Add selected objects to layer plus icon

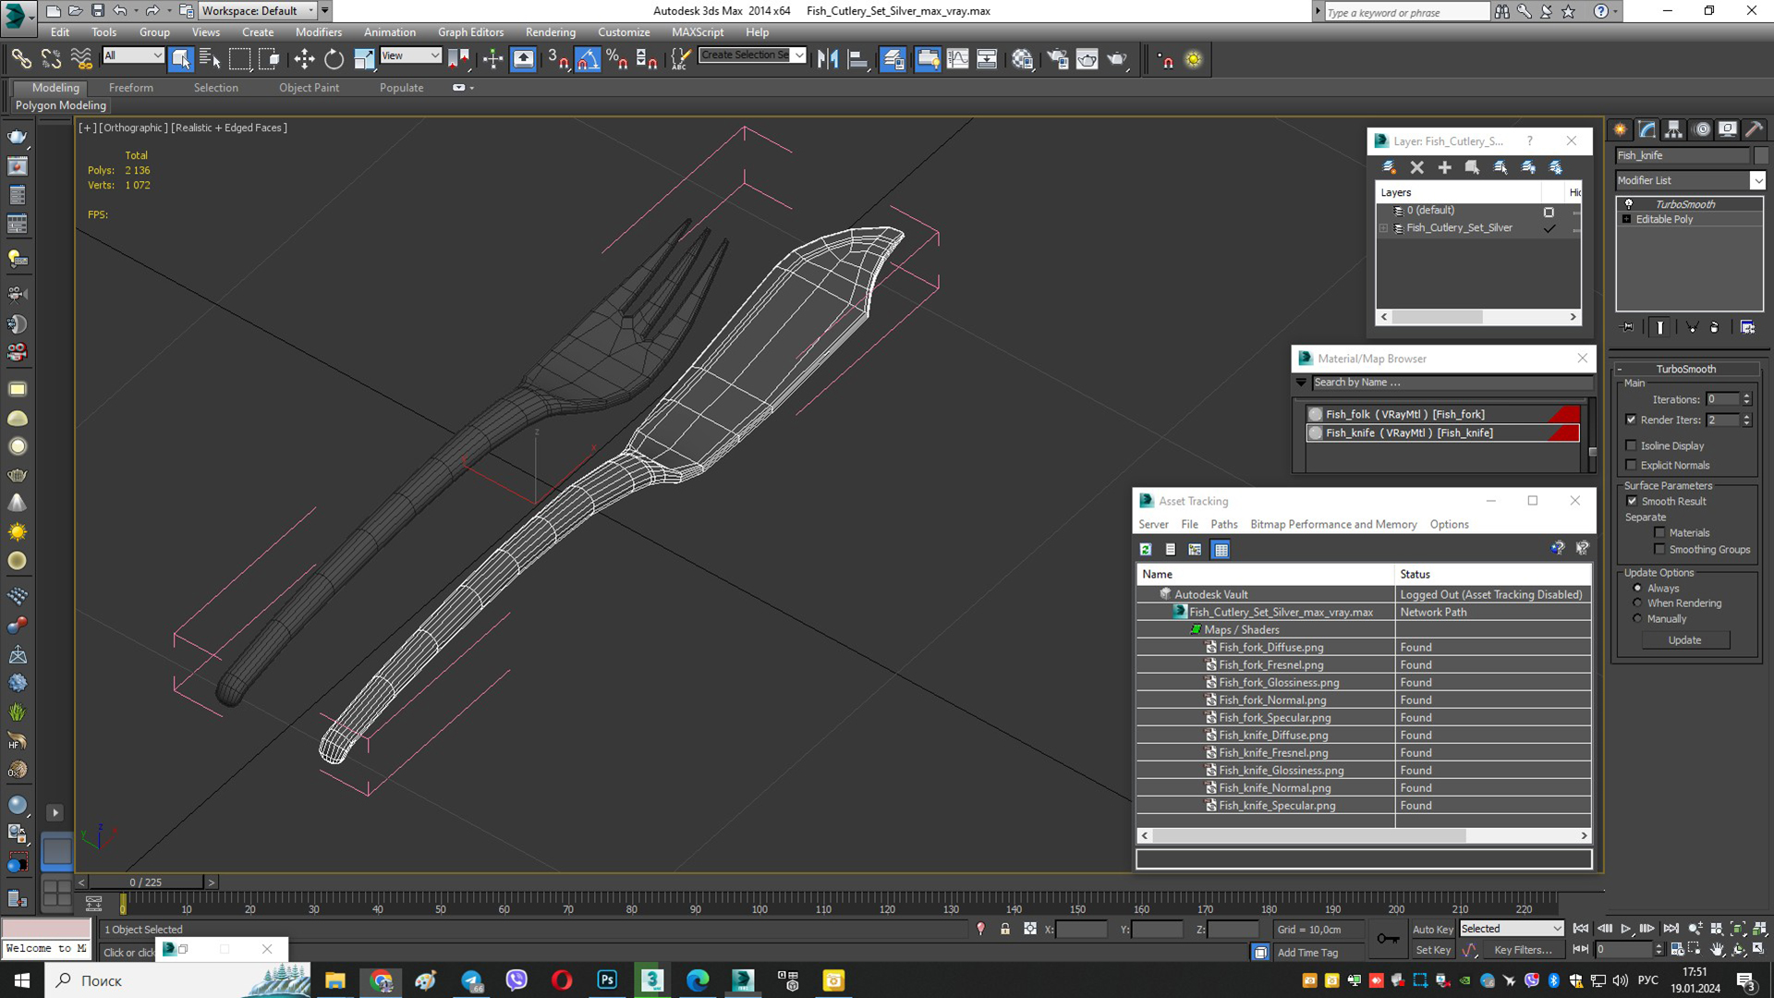click(x=1445, y=167)
